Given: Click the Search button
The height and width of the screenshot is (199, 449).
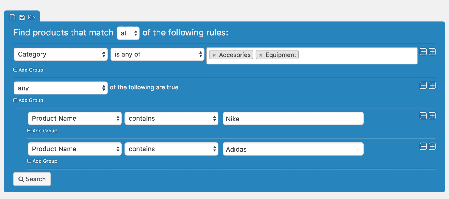Looking at the screenshot, I should point(32,179).
